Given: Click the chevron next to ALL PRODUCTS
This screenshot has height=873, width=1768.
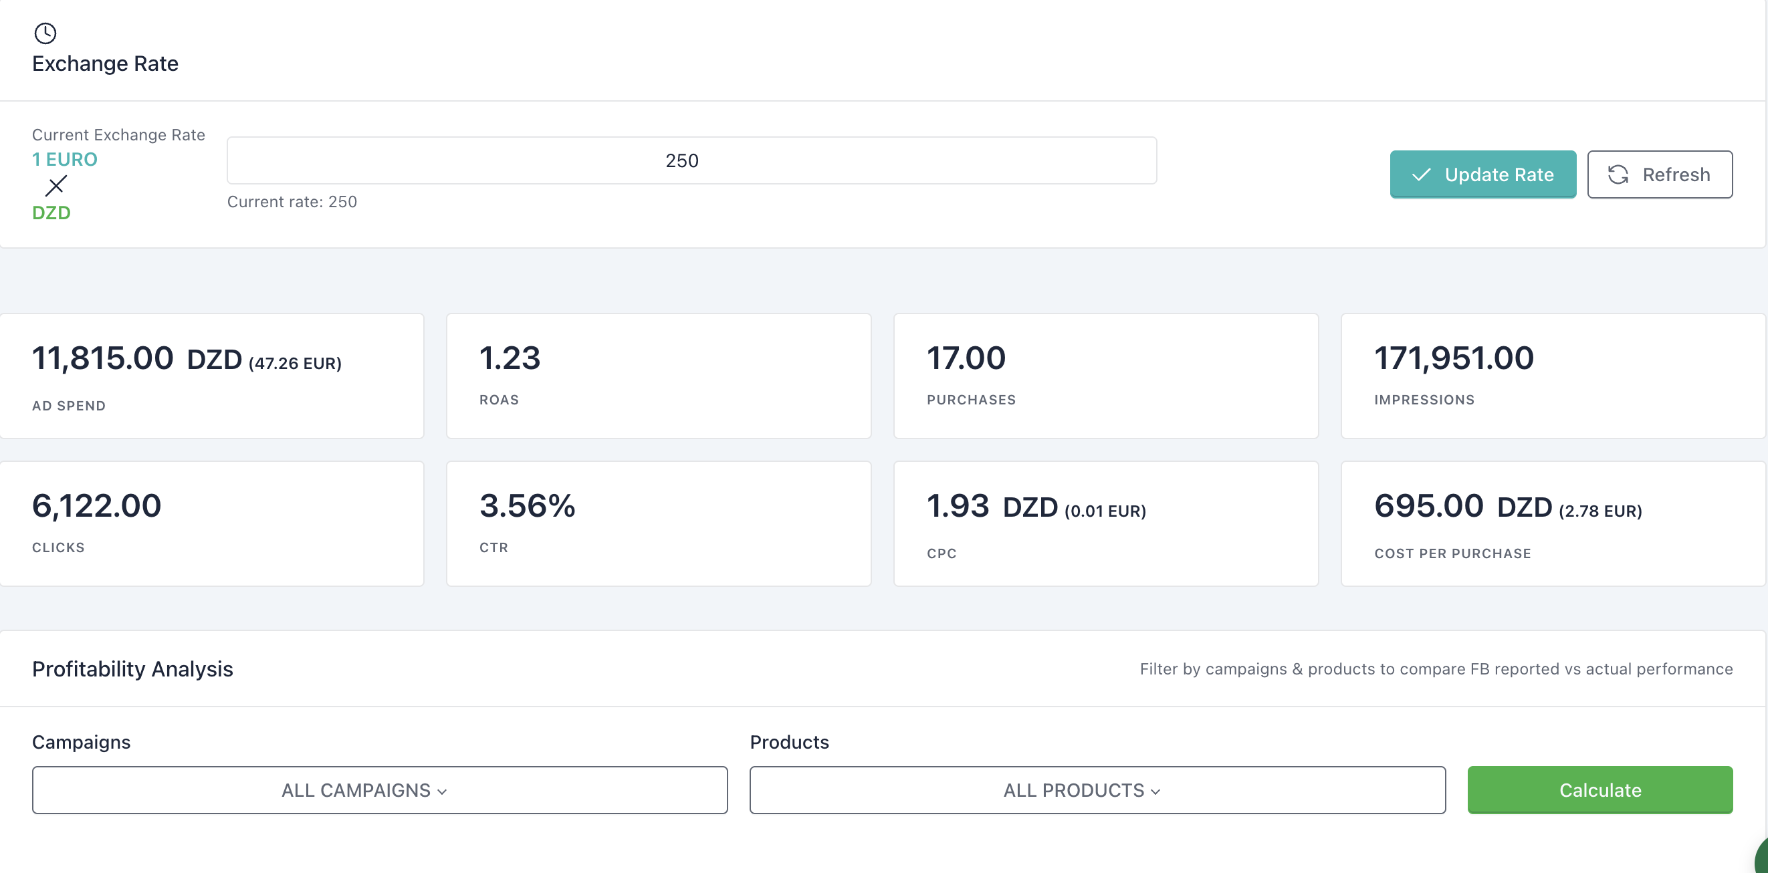Looking at the screenshot, I should 1155,791.
